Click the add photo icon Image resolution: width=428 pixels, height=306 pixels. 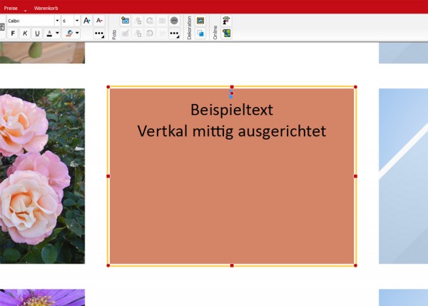[126, 21]
